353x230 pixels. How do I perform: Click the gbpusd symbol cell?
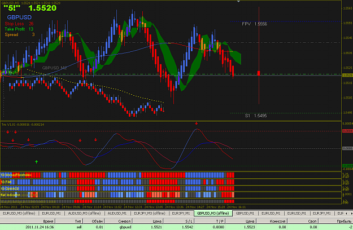point(125,227)
